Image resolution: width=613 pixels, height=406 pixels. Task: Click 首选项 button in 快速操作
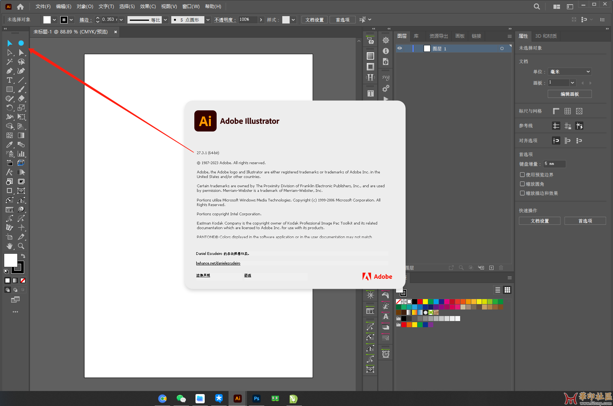click(585, 221)
